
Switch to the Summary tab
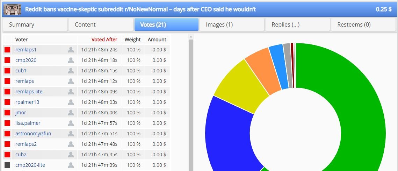(35, 24)
